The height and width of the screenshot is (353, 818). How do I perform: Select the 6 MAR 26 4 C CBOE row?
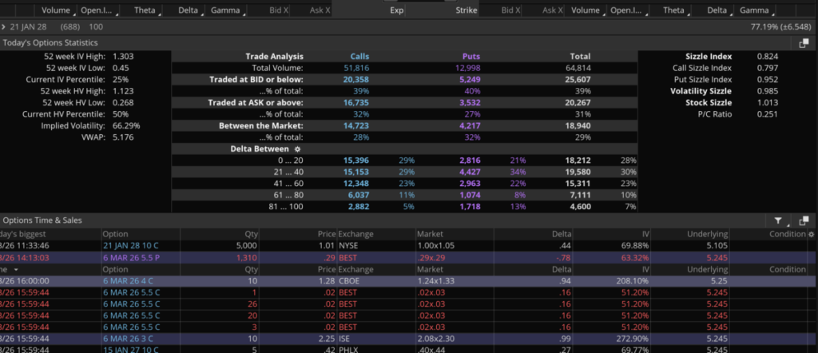(320, 281)
